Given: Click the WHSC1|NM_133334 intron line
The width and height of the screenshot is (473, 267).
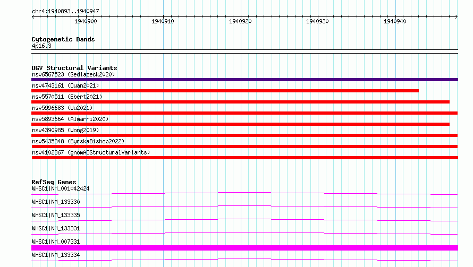Looking at the screenshot, I should 244,260.
